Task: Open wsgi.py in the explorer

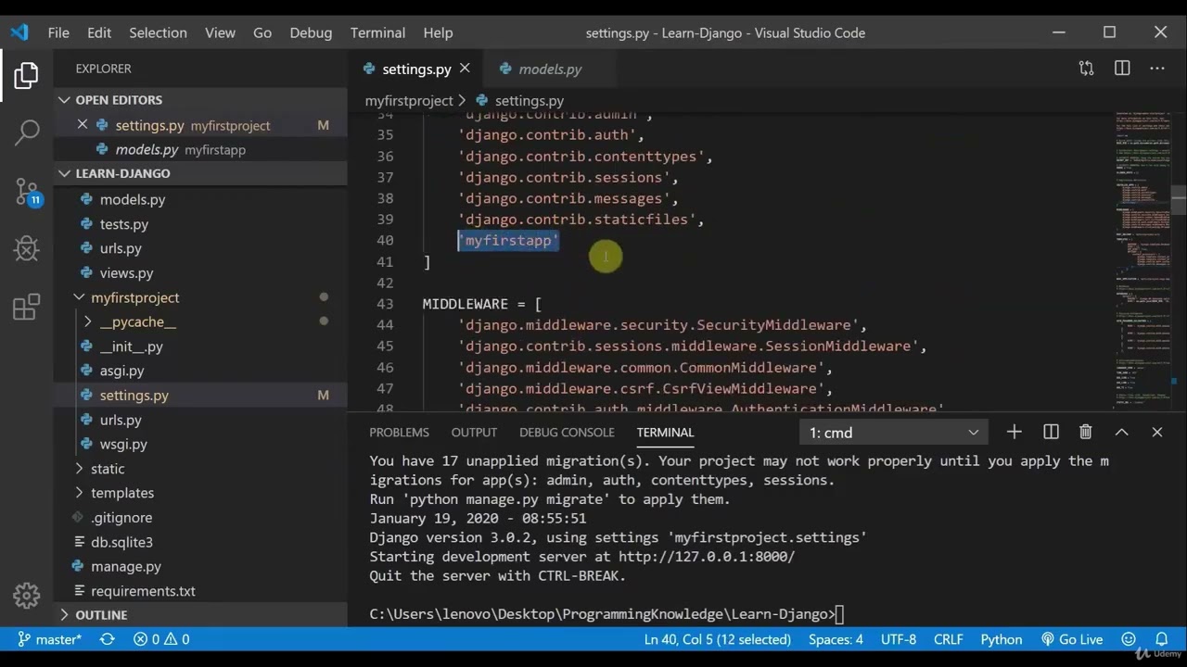Action: coord(200,444)
